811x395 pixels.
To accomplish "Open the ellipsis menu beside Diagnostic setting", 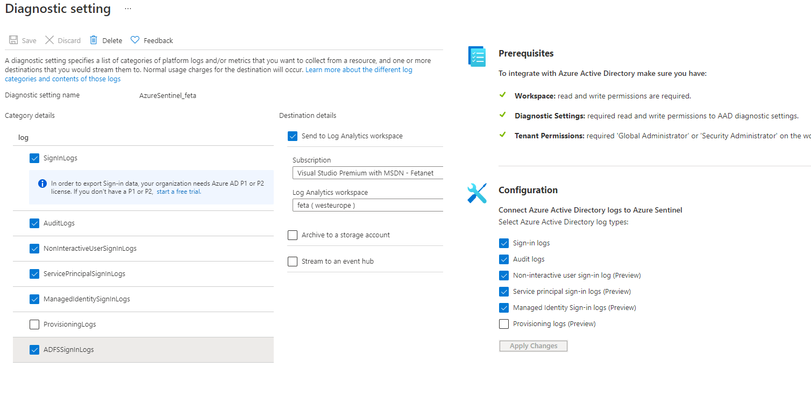I will pos(127,9).
